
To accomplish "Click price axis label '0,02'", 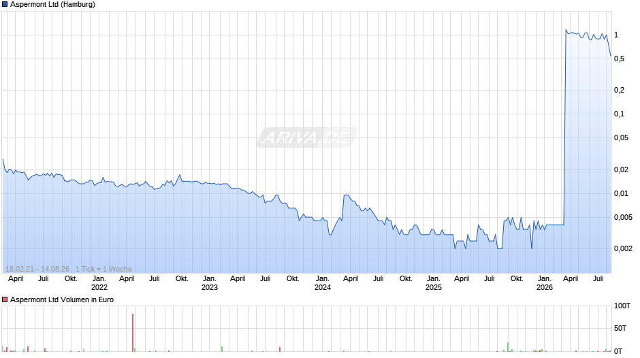I will tap(621, 169).
